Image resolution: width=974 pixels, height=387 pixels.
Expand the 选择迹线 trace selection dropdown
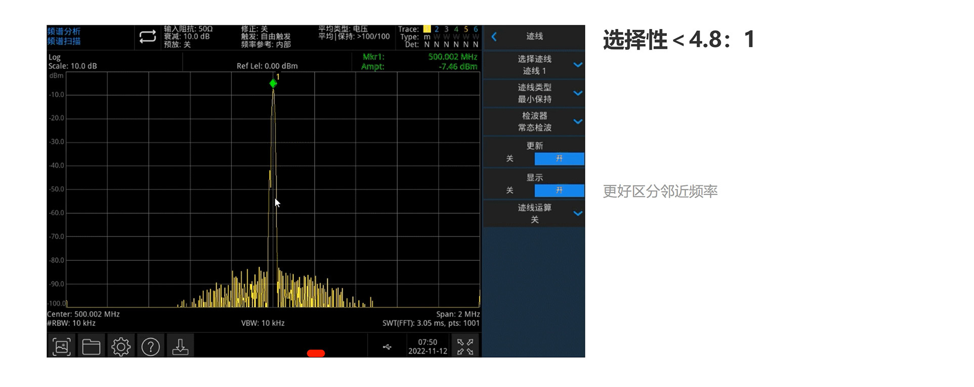point(534,65)
